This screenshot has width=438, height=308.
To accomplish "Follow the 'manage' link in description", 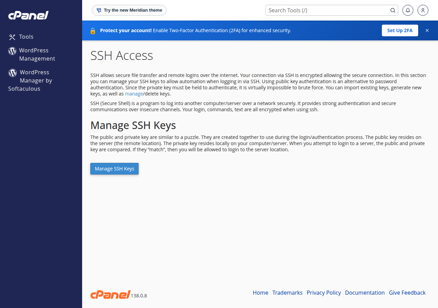I will 134,94.
